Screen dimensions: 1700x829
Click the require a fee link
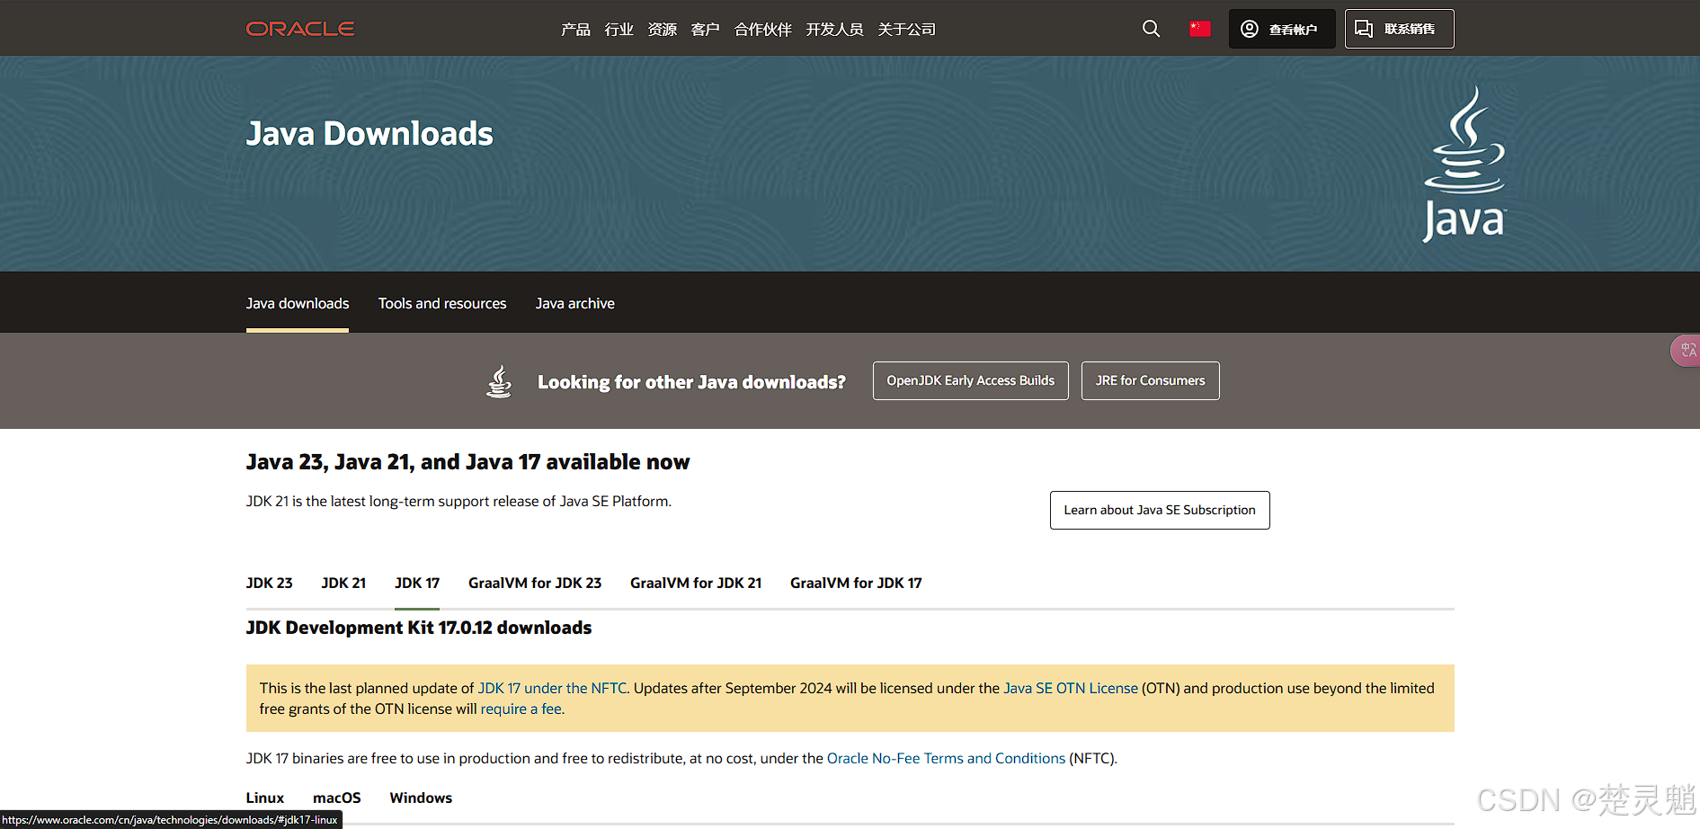click(x=521, y=709)
